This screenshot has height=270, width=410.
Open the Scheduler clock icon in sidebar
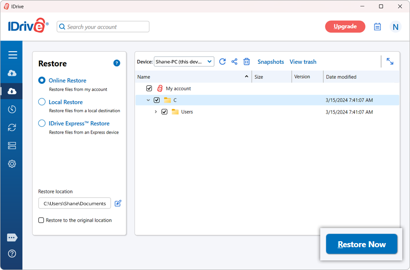coord(12,109)
